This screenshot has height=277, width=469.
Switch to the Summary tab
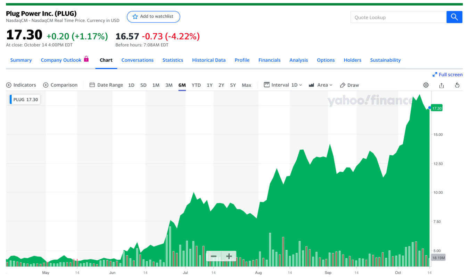21,60
